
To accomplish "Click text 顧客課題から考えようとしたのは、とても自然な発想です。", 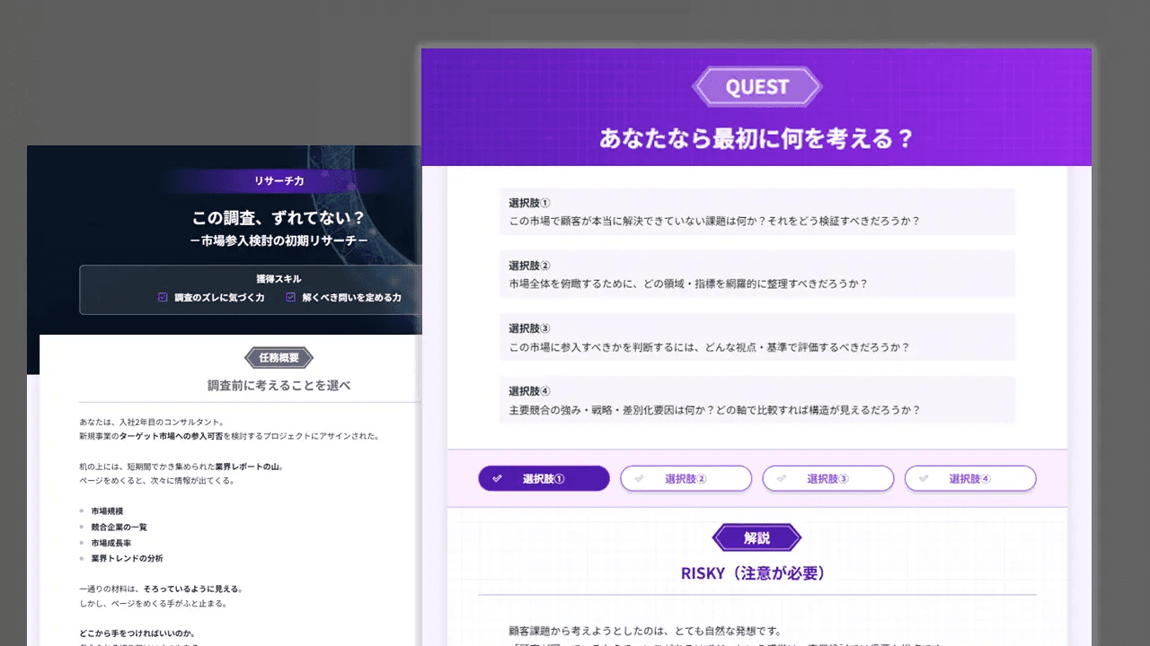I will [x=645, y=630].
